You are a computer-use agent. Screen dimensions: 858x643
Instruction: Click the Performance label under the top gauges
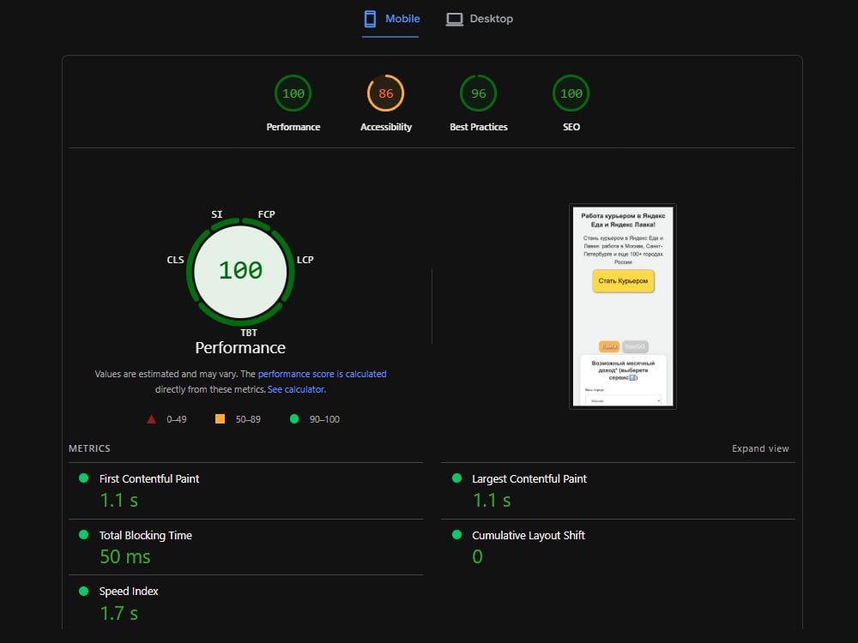tap(293, 127)
